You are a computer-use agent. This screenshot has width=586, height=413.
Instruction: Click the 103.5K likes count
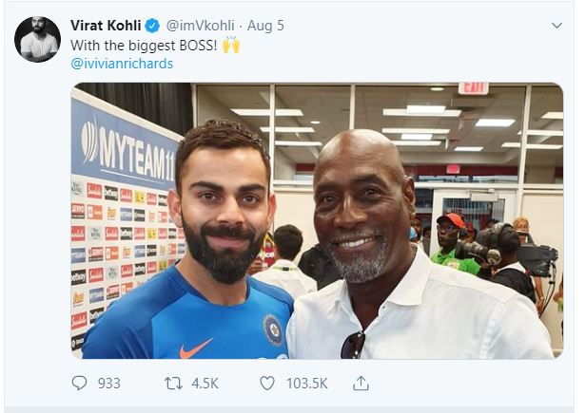tap(307, 383)
